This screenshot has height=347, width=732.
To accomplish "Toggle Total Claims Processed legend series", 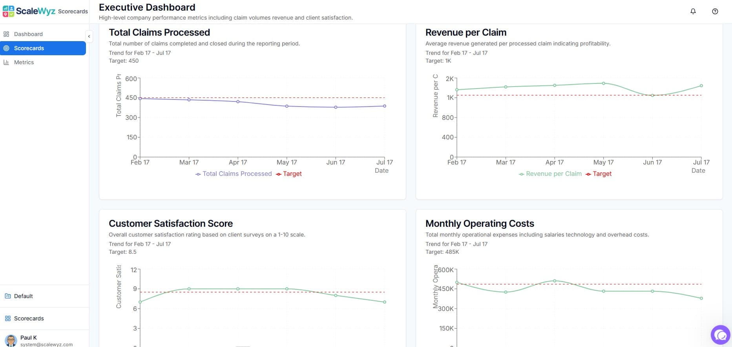I will tap(234, 174).
